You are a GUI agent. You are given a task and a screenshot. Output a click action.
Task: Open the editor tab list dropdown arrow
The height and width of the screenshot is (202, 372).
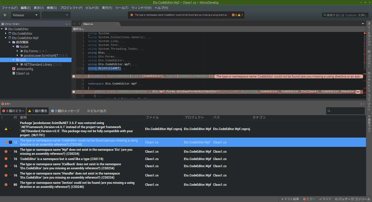(x=363, y=24)
